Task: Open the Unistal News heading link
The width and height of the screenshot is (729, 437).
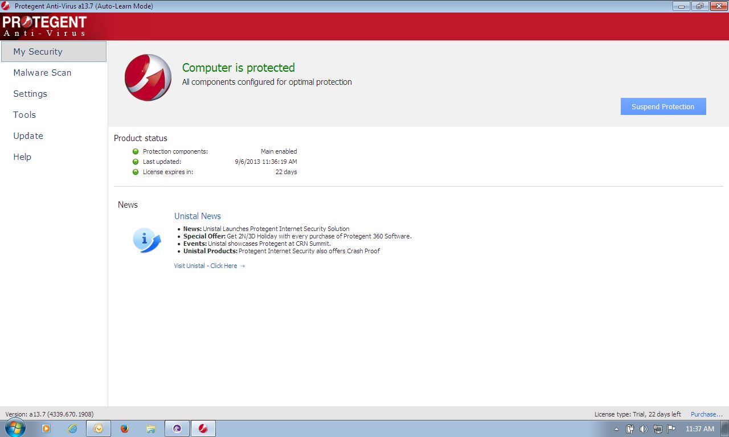Action: 197,216
